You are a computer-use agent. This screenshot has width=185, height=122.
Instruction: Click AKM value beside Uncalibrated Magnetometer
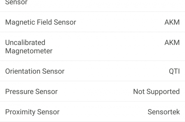point(172,43)
